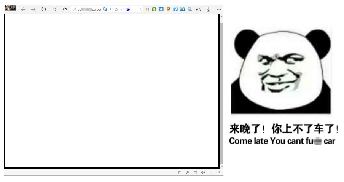Click the refresh-block icon in status bar
The image size is (344, 182).
187,172
